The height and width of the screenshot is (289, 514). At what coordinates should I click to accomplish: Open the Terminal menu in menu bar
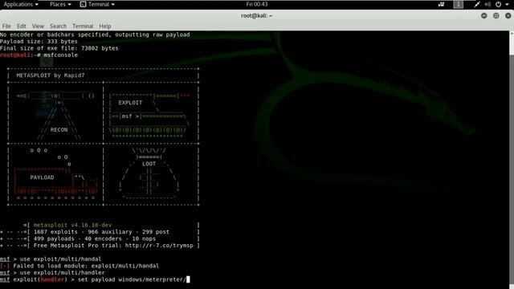click(83, 26)
